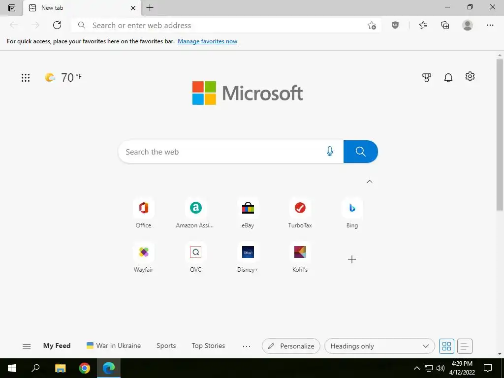Add this page to favorites star

(372, 26)
